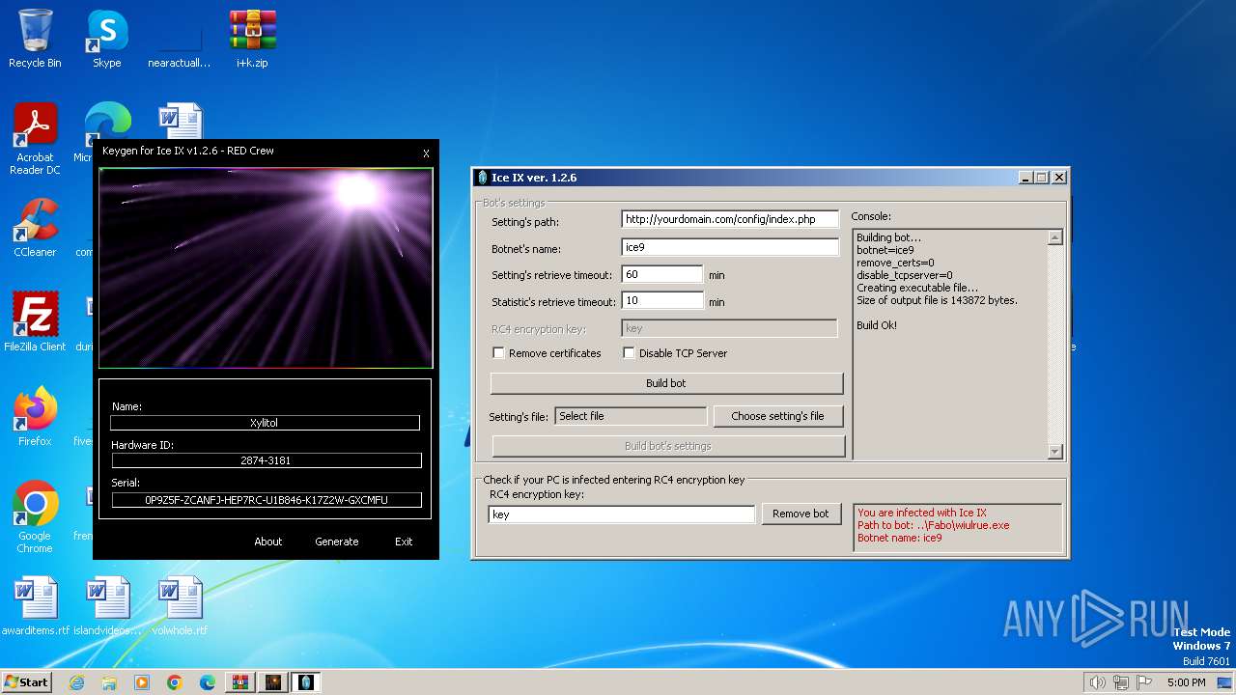The height and width of the screenshot is (695, 1236).
Task: Click the Setting's path input field
Action: click(730, 219)
